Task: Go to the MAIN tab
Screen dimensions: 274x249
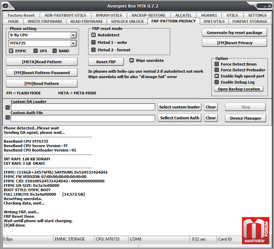Action: click(x=13, y=21)
